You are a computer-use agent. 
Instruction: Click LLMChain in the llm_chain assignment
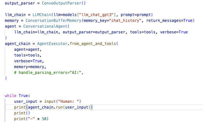[x=42, y=15]
